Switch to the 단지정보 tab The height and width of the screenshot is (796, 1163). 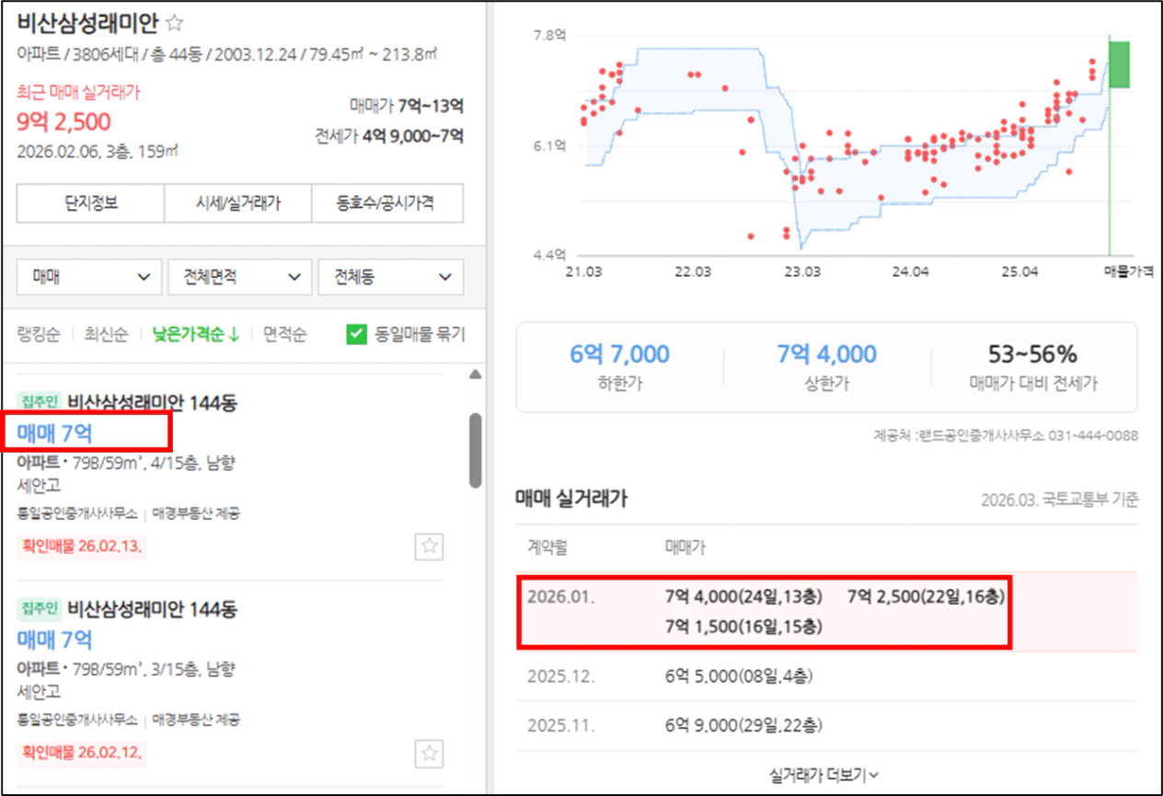pos(90,203)
